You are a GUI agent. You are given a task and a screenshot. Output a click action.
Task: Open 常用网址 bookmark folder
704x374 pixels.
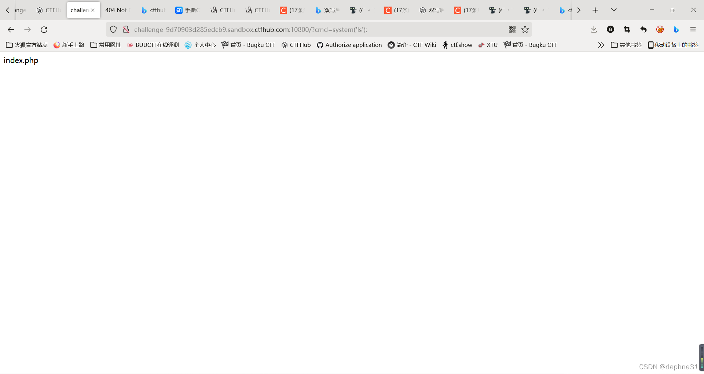click(106, 45)
